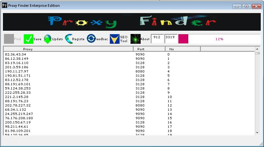Click the SEO Tool label
Image resolution: width=264 pixels, height=147 pixels.
tap(124, 39)
